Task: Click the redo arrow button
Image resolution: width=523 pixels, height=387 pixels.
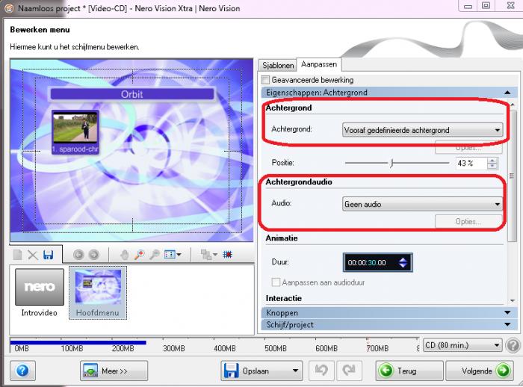Action: 349,371
